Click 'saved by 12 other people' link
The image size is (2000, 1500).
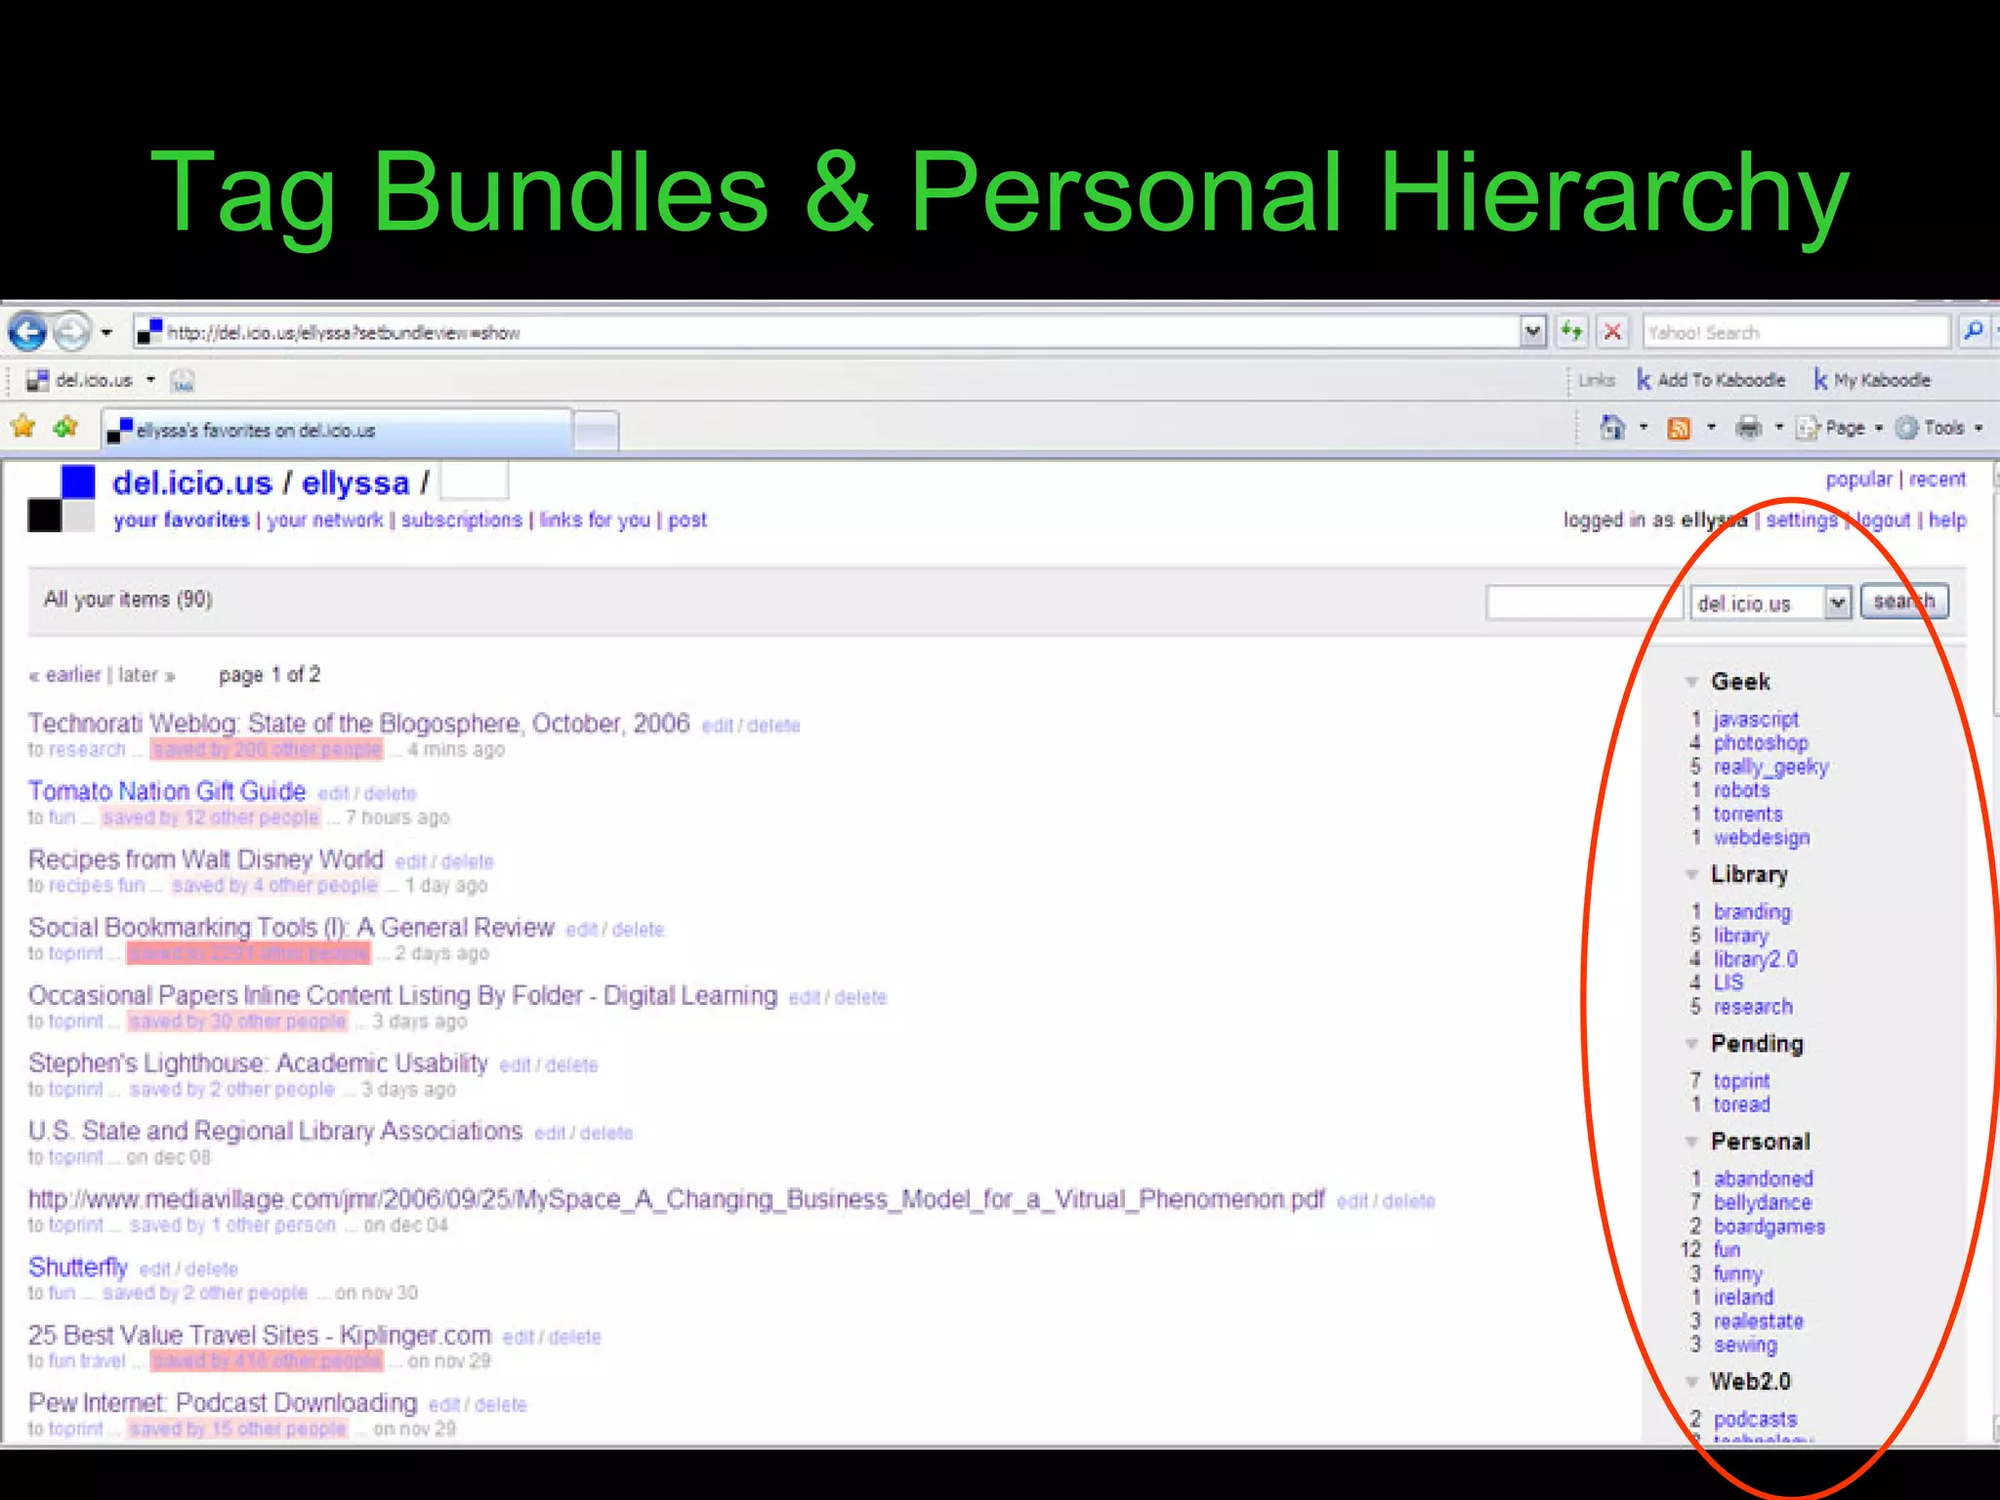[x=211, y=817]
